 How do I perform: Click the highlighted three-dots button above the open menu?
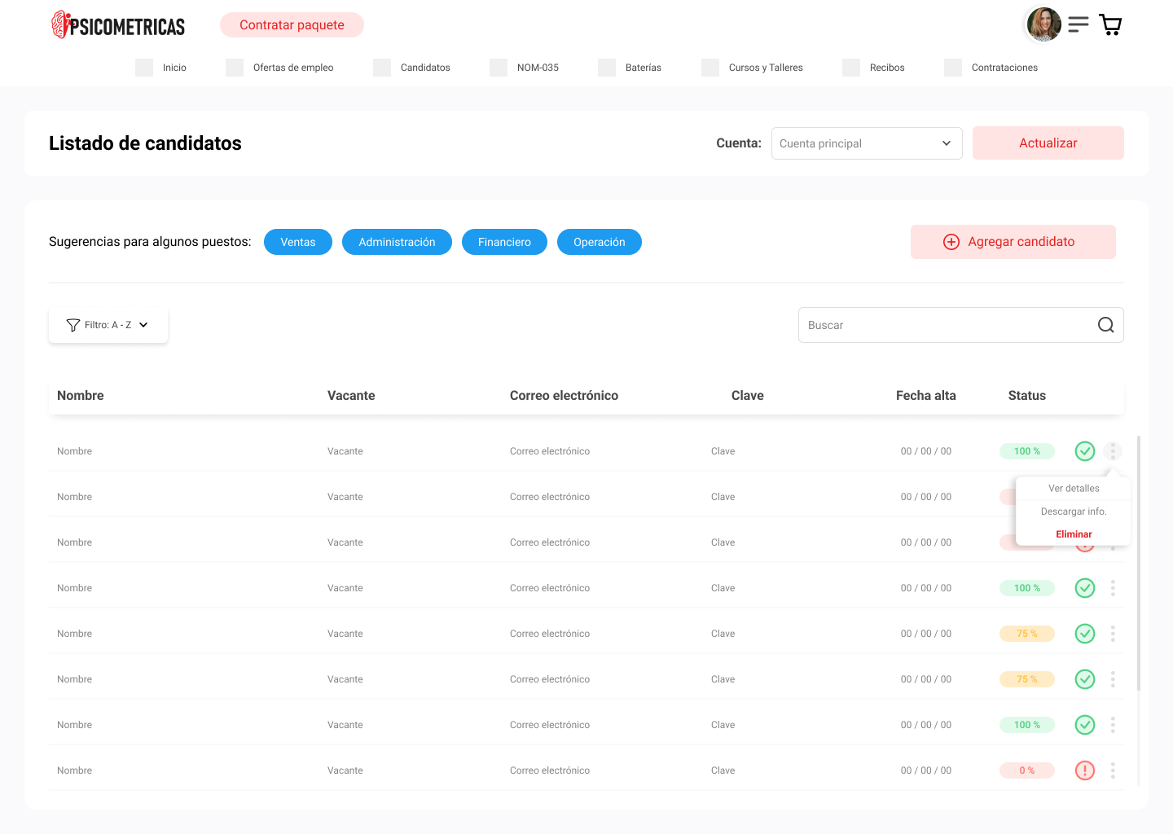pos(1113,451)
